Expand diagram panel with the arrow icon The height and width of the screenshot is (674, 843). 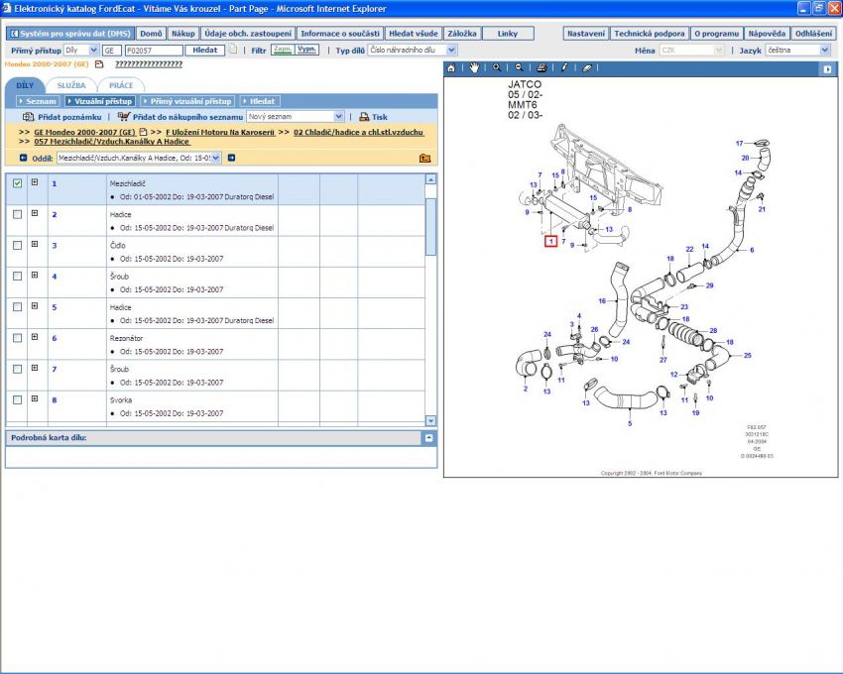click(827, 68)
